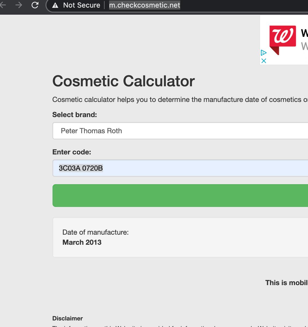Click the 'Date of manufacture:' label

tap(95, 232)
